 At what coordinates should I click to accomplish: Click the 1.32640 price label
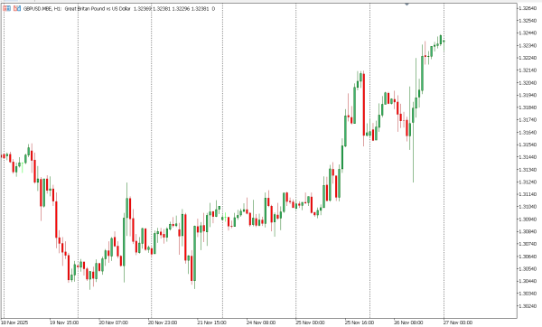[x=528, y=8]
